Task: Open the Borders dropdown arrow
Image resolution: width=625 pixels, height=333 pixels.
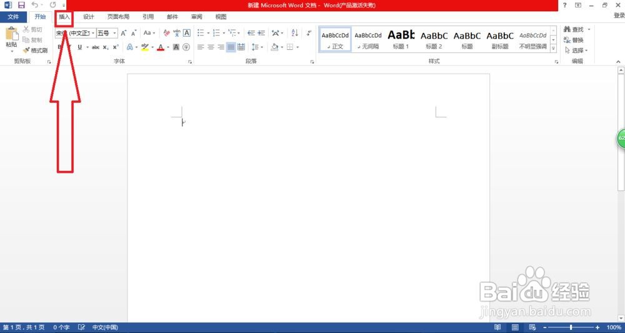Action: click(297, 47)
